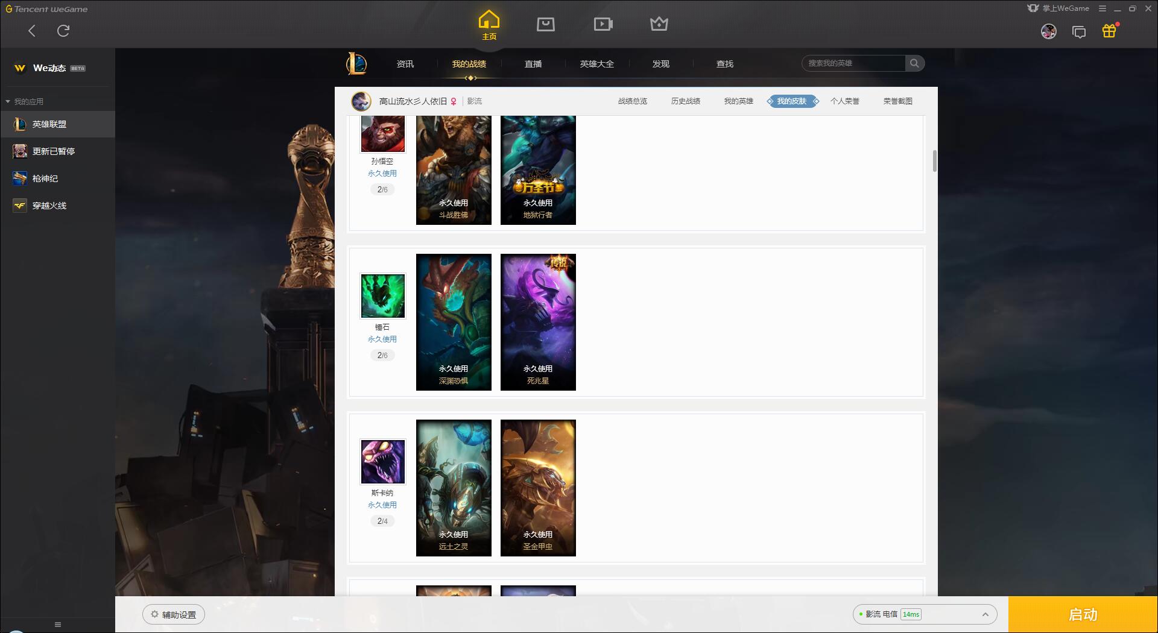Switch to 个人荣誉 sub-tab

(x=845, y=101)
